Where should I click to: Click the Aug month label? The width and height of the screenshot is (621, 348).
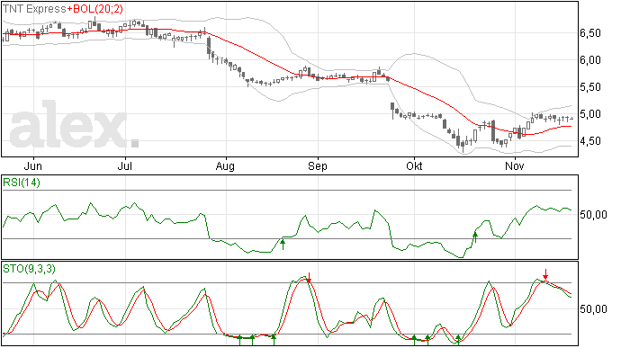(x=225, y=166)
